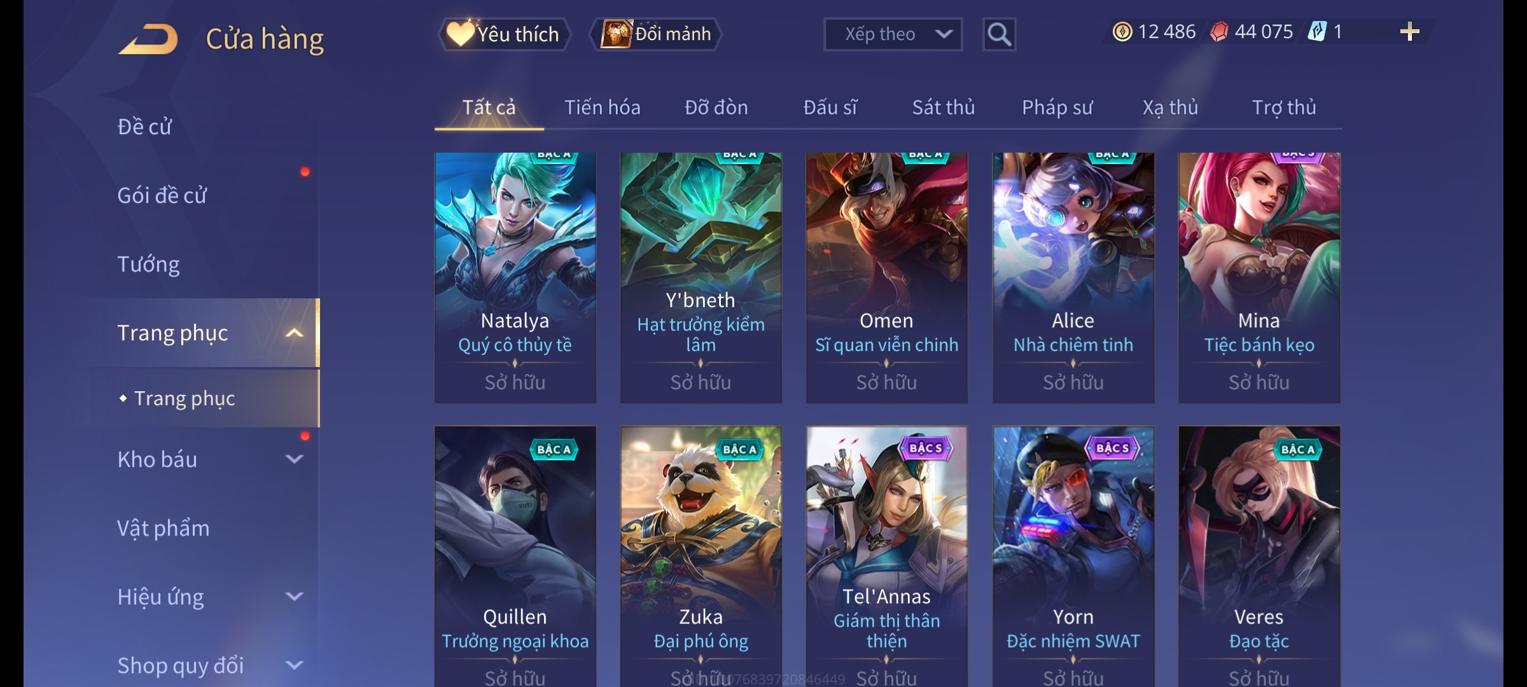This screenshot has height=687, width=1527.
Task: Open Đổi mảnh fragment exchange
Action: click(656, 34)
